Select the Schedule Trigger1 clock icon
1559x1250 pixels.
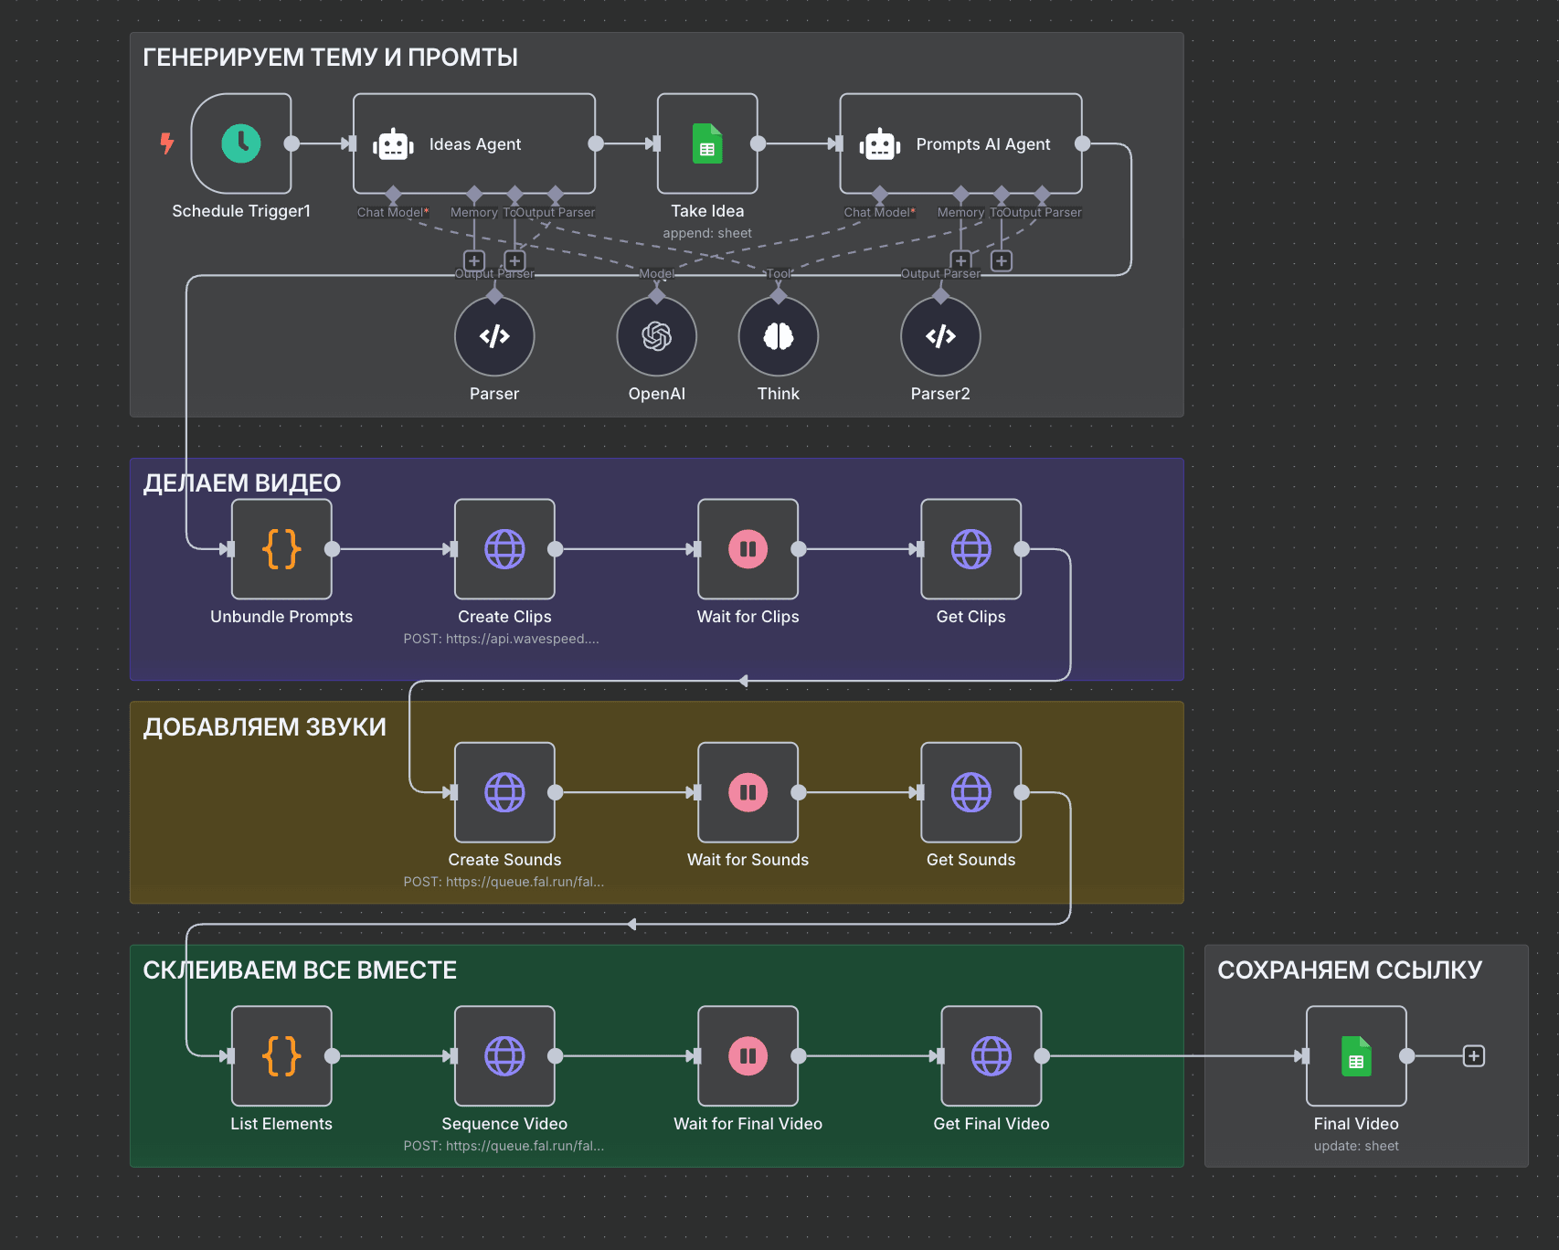pos(240,143)
